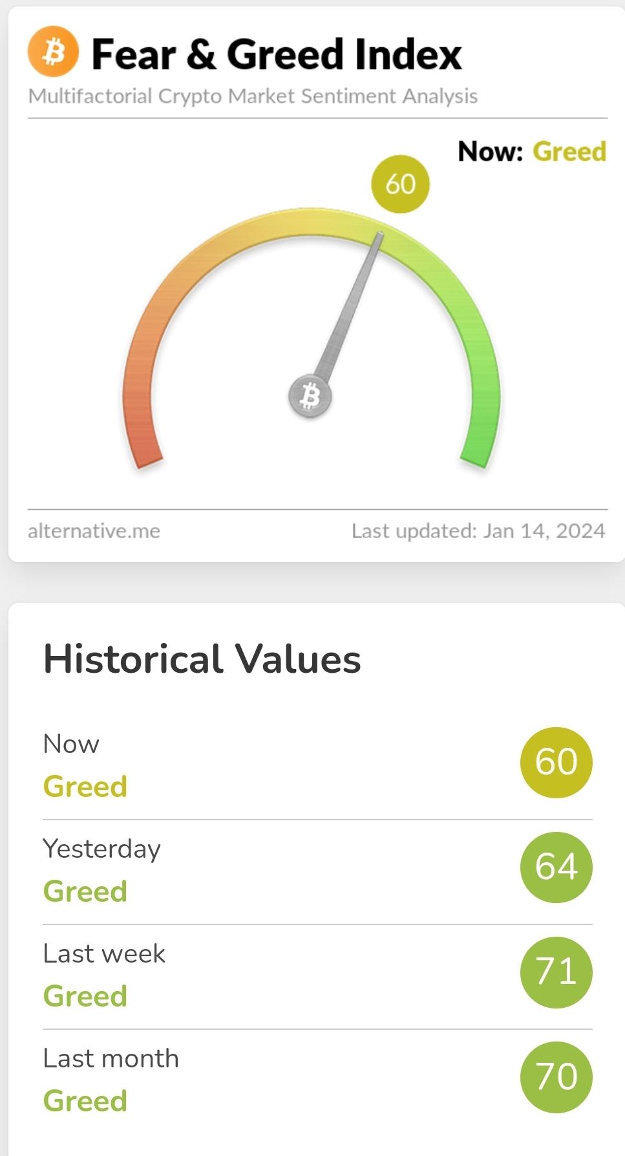
Task: Click the Greed label under Now
Action: click(85, 787)
